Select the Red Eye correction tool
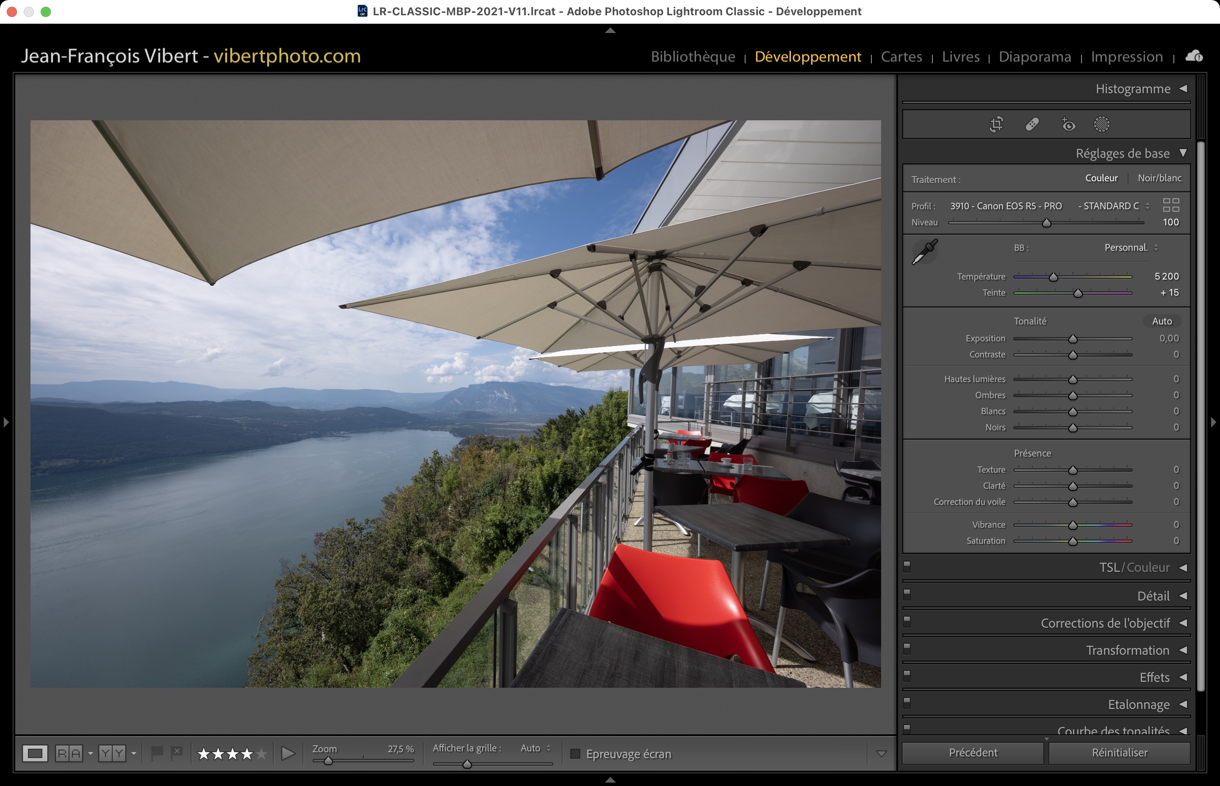This screenshot has height=786, width=1220. [1068, 124]
